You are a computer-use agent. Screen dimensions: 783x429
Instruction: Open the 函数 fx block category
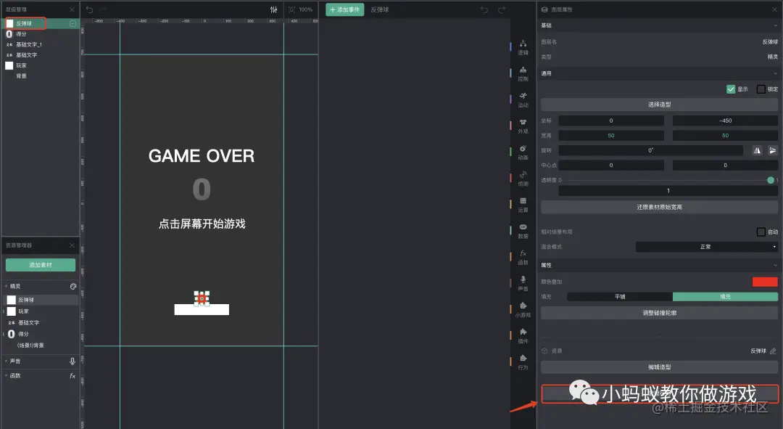coord(523,257)
